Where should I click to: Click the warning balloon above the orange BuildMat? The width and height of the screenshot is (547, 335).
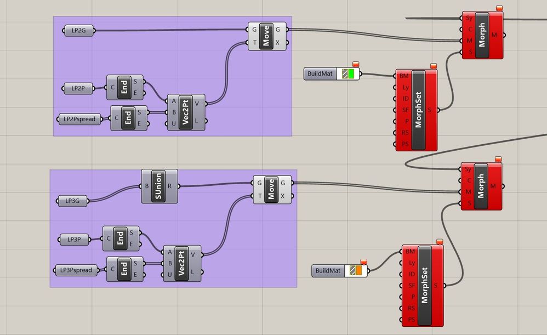[x=364, y=262]
